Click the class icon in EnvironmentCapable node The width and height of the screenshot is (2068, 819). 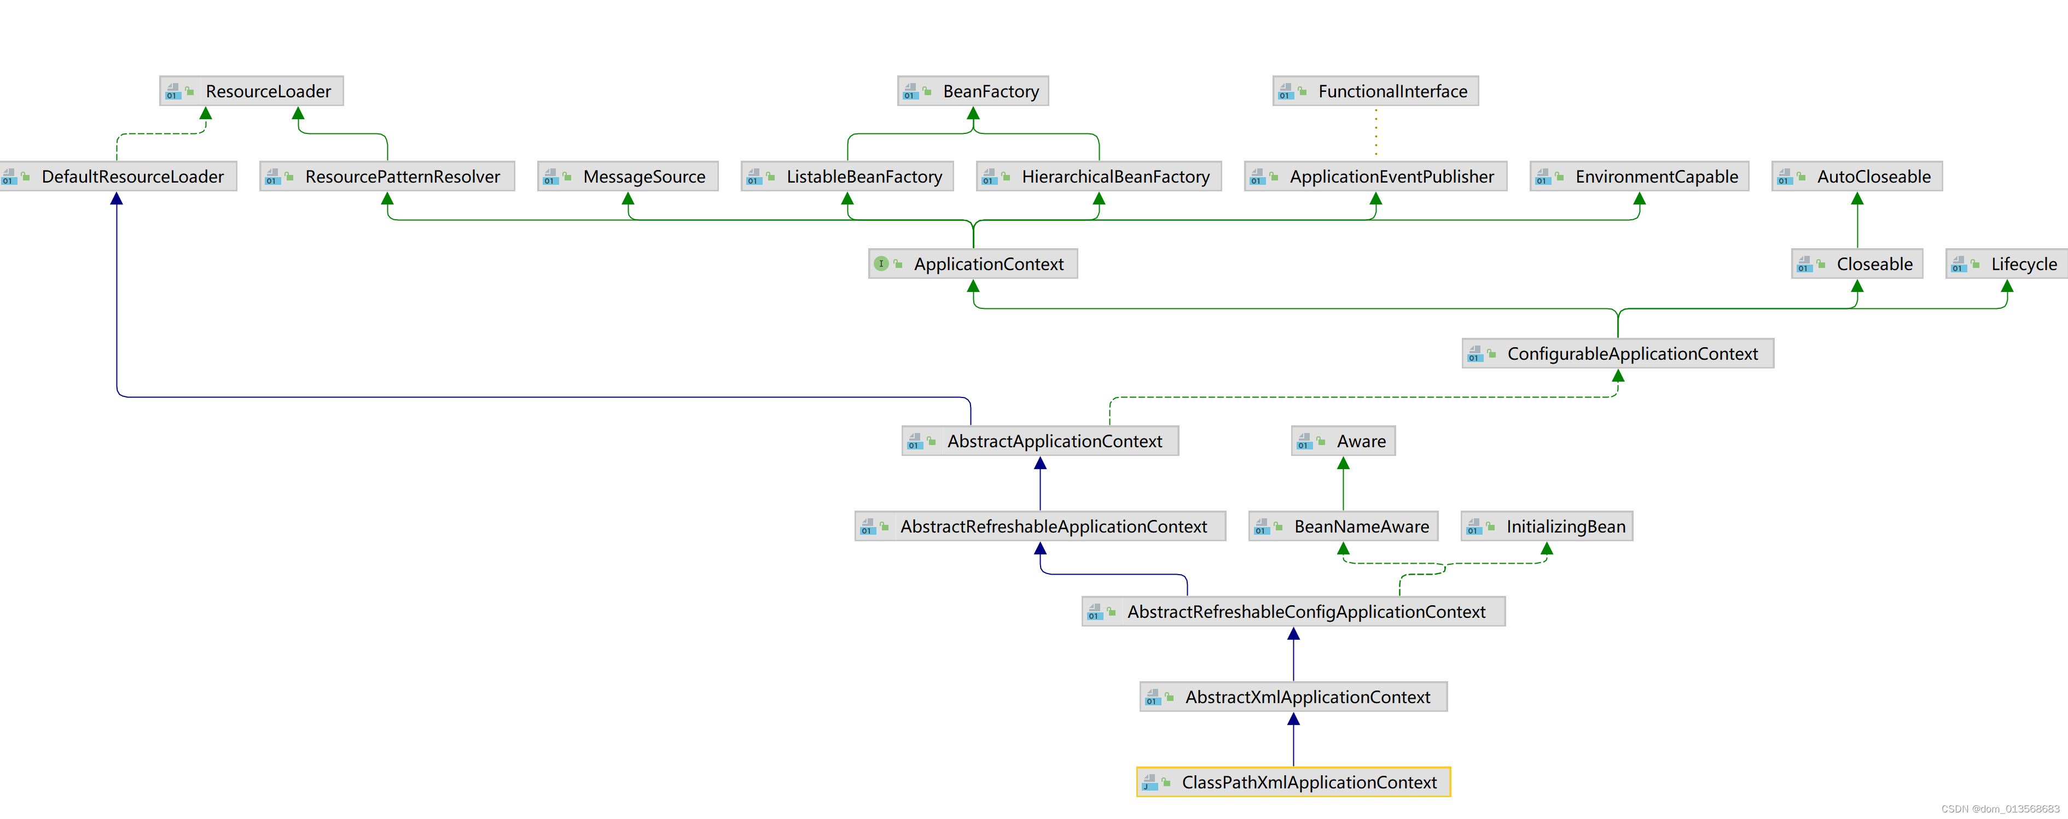[x=1542, y=177]
